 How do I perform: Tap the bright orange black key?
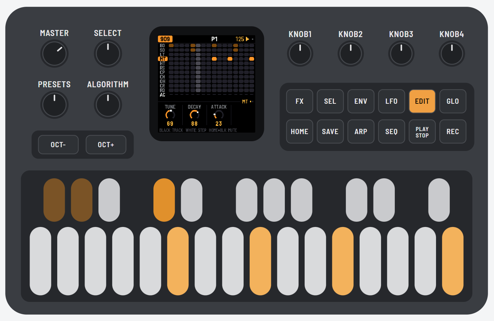pos(164,200)
